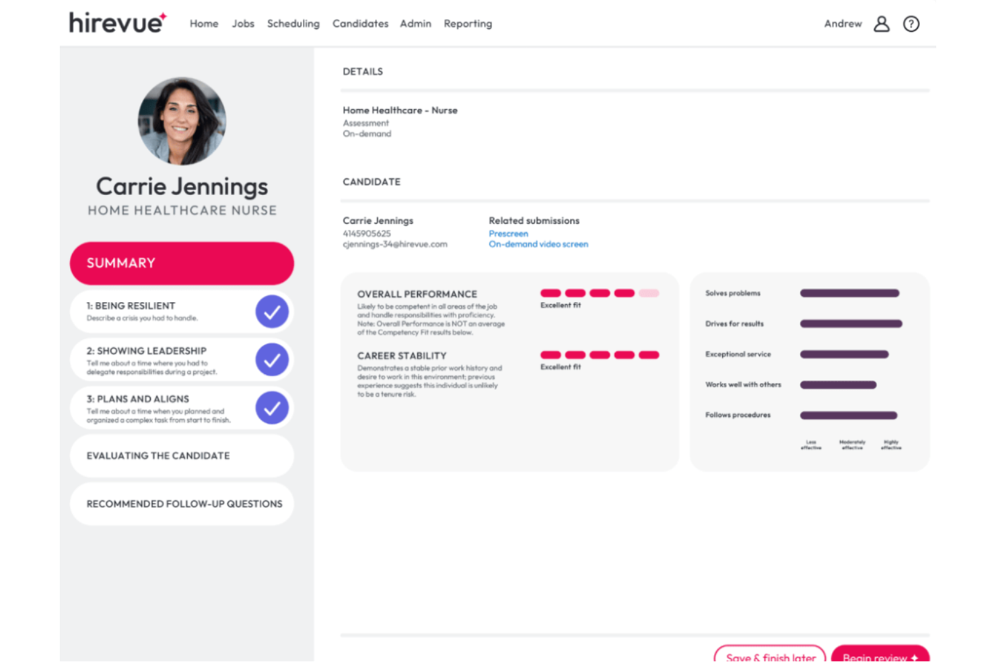Open the On-demand video screen link
This screenshot has width=996, height=664.
click(538, 244)
